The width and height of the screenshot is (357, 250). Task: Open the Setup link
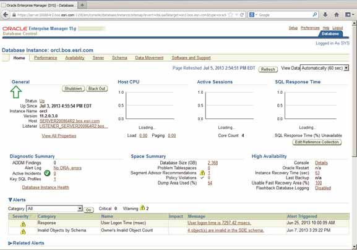293,28
